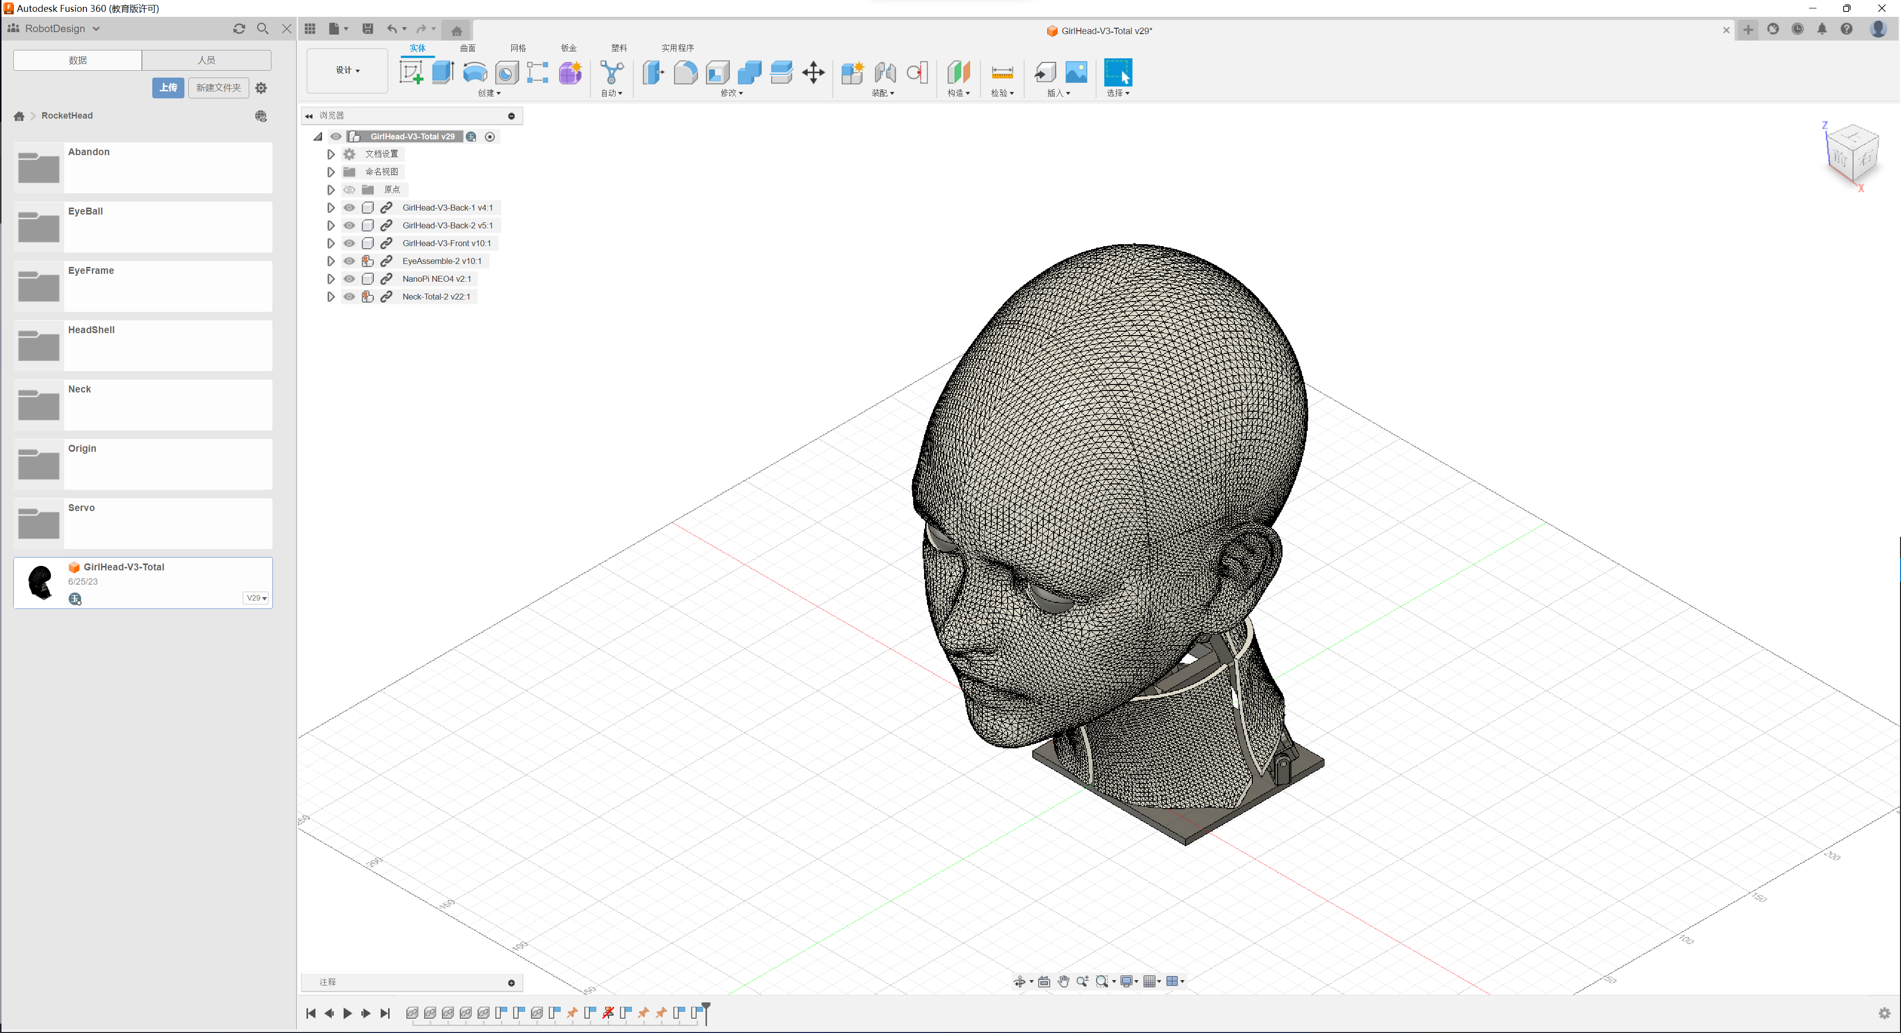This screenshot has height=1033, width=1901.
Task: Click the Orbit navigation icon
Action: click(x=1020, y=982)
